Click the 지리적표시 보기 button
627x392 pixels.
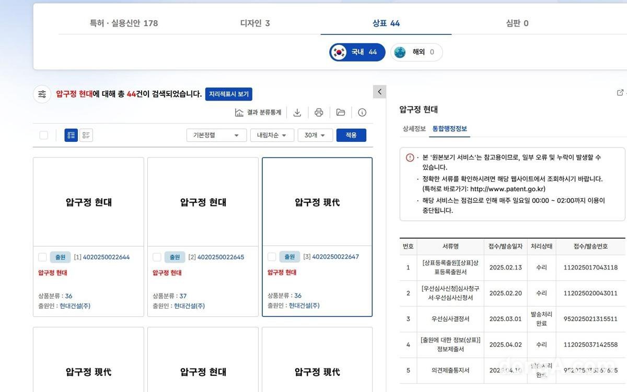229,94
